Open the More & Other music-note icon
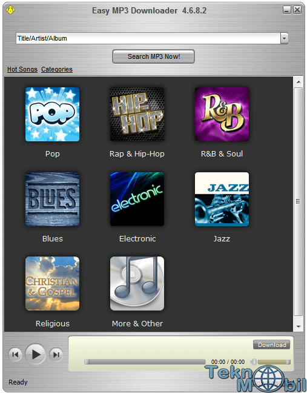Image resolution: width=307 pixels, height=393 pixels. coord(137,283)
